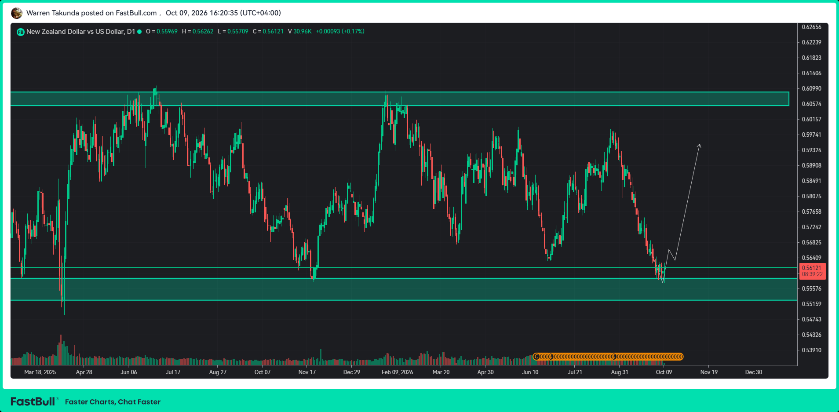Click the high value 'H = 0.56262'
Screen dimensions: 839x412
click(x=197, y=32)
